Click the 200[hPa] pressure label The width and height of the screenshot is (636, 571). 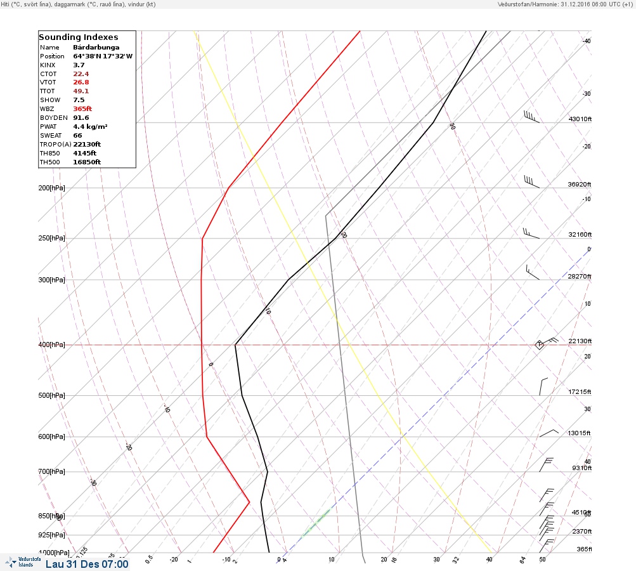click(x=51, y=188)
